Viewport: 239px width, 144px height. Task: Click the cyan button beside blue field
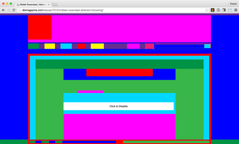point(207,46)
